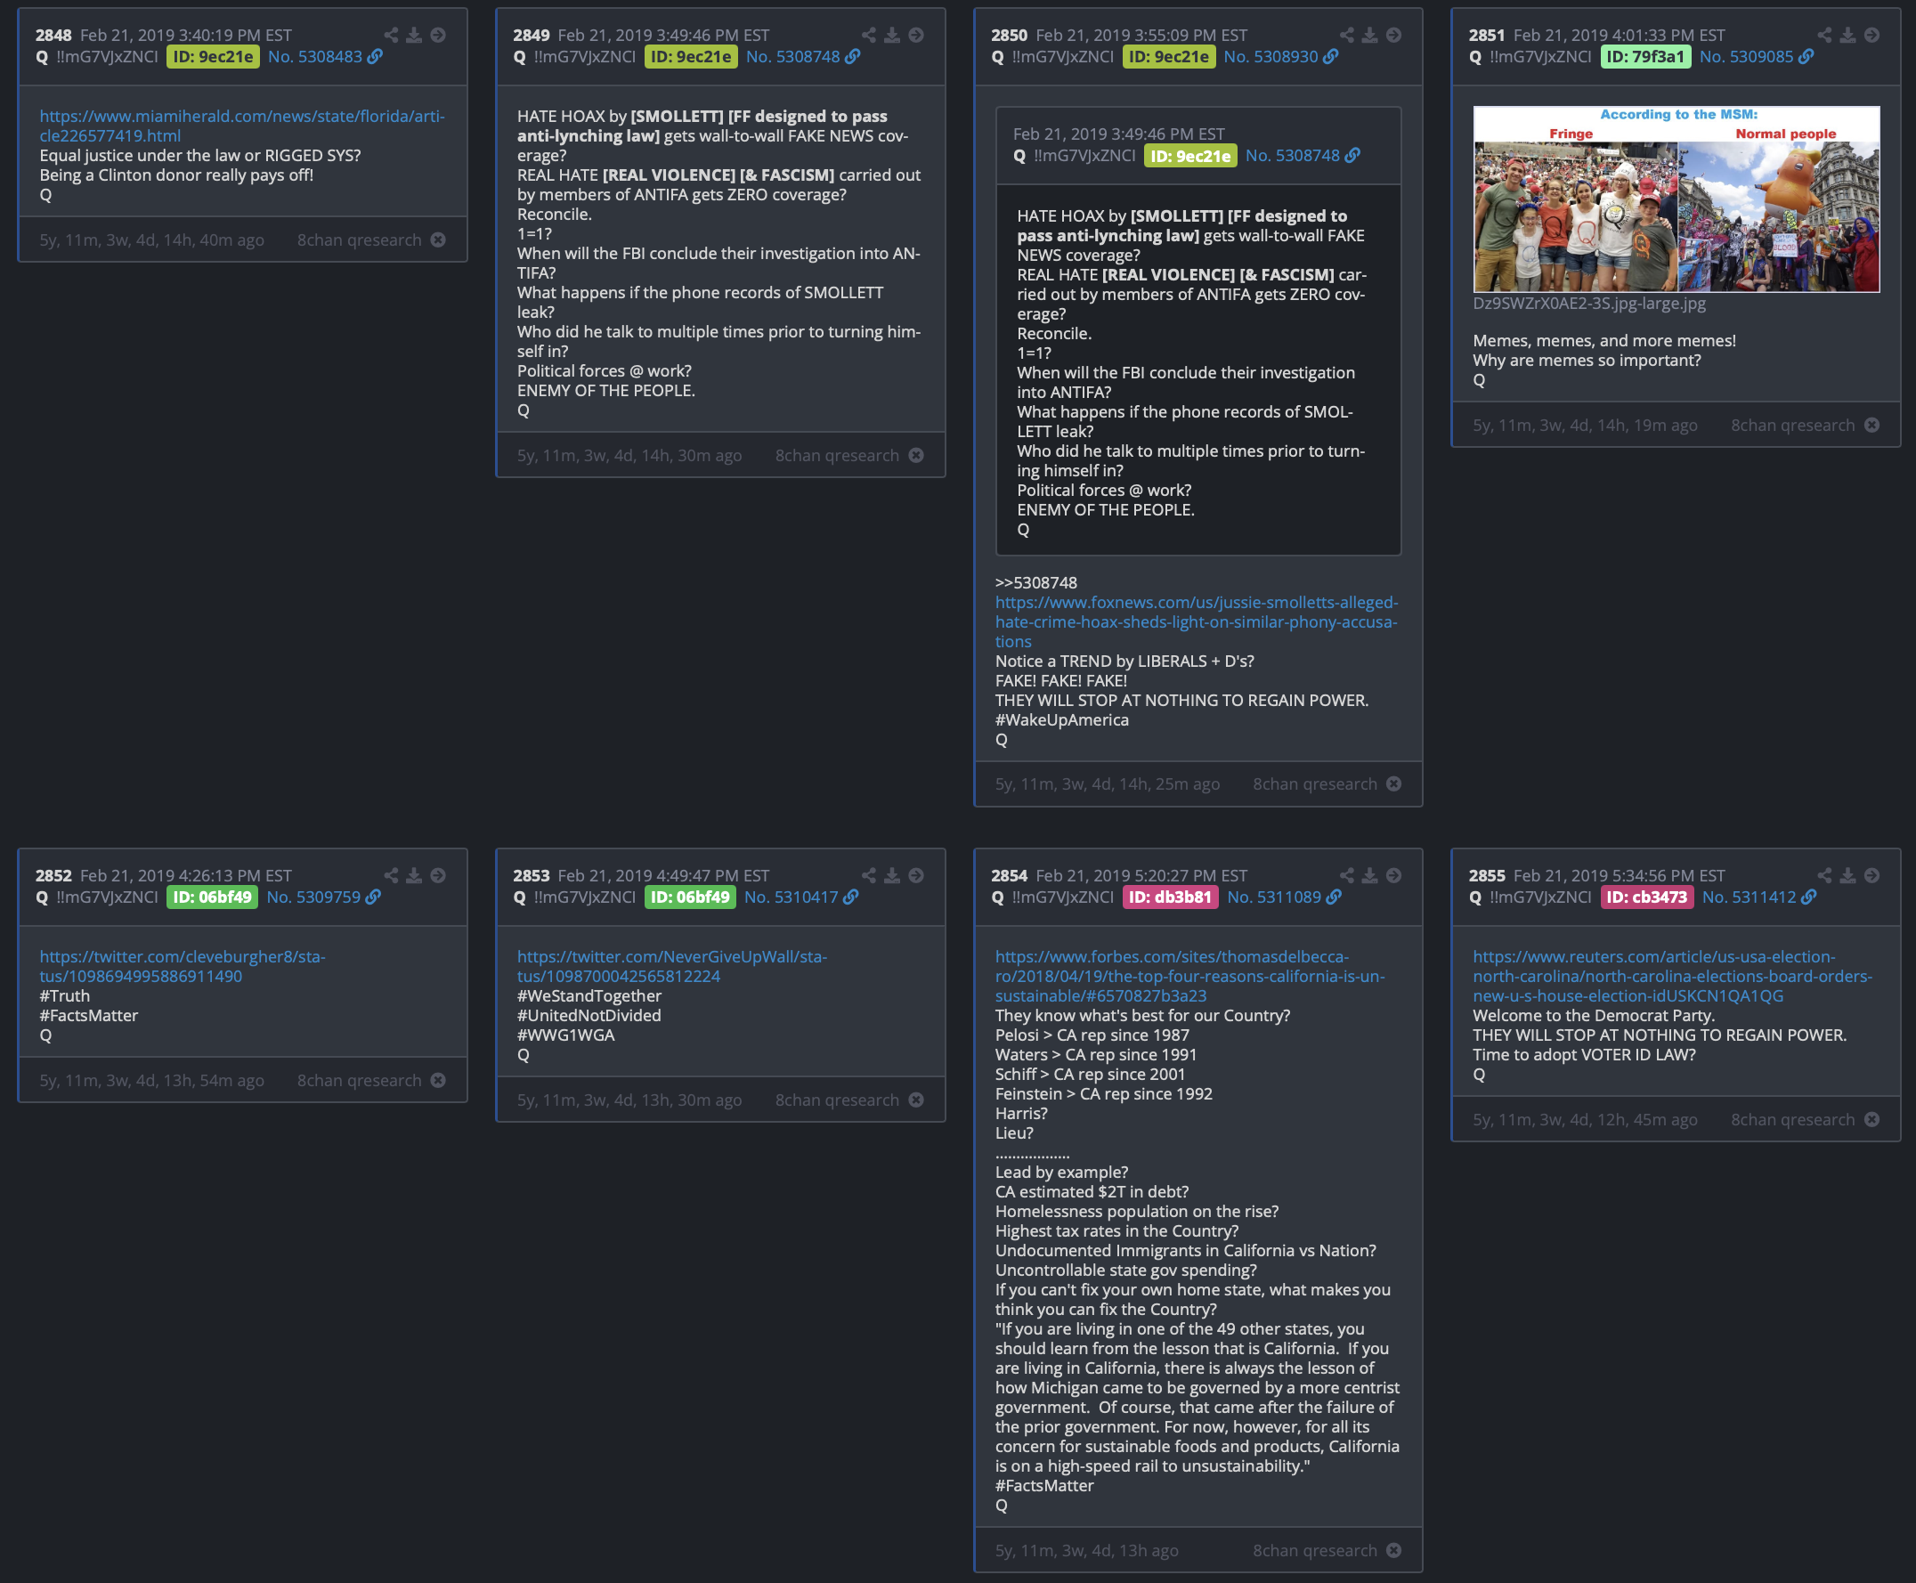Click the #FactsMatter hashtag in post 2852
The width and height of the screenshot is (1916, 1583).
[x=88, y=1016]
